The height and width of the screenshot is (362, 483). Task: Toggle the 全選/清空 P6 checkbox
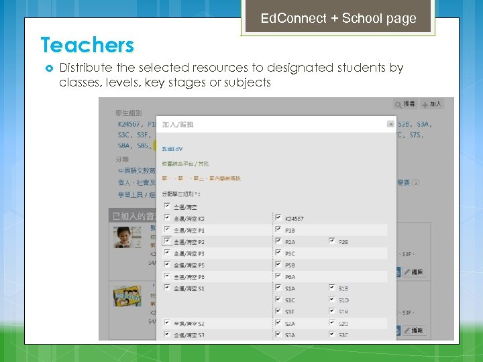(x=167, y=276)
